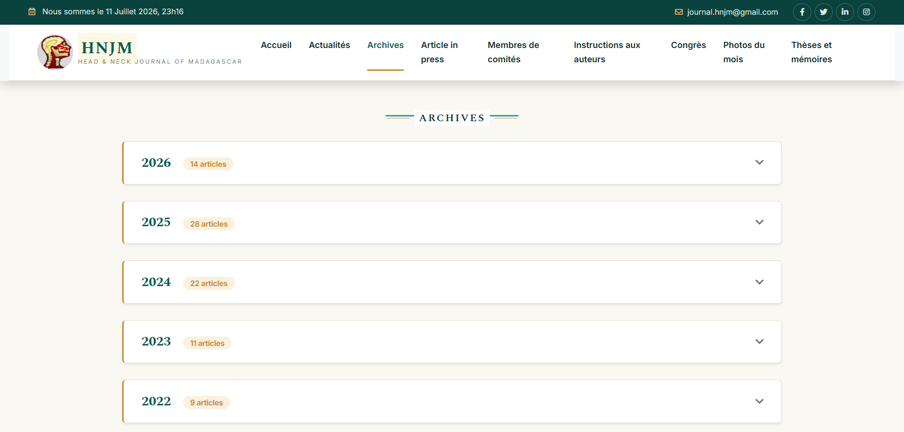Open Instructions aux auteurs page
Image resolution: width=904 pixels, height=432 pixels.
(607, 52)
